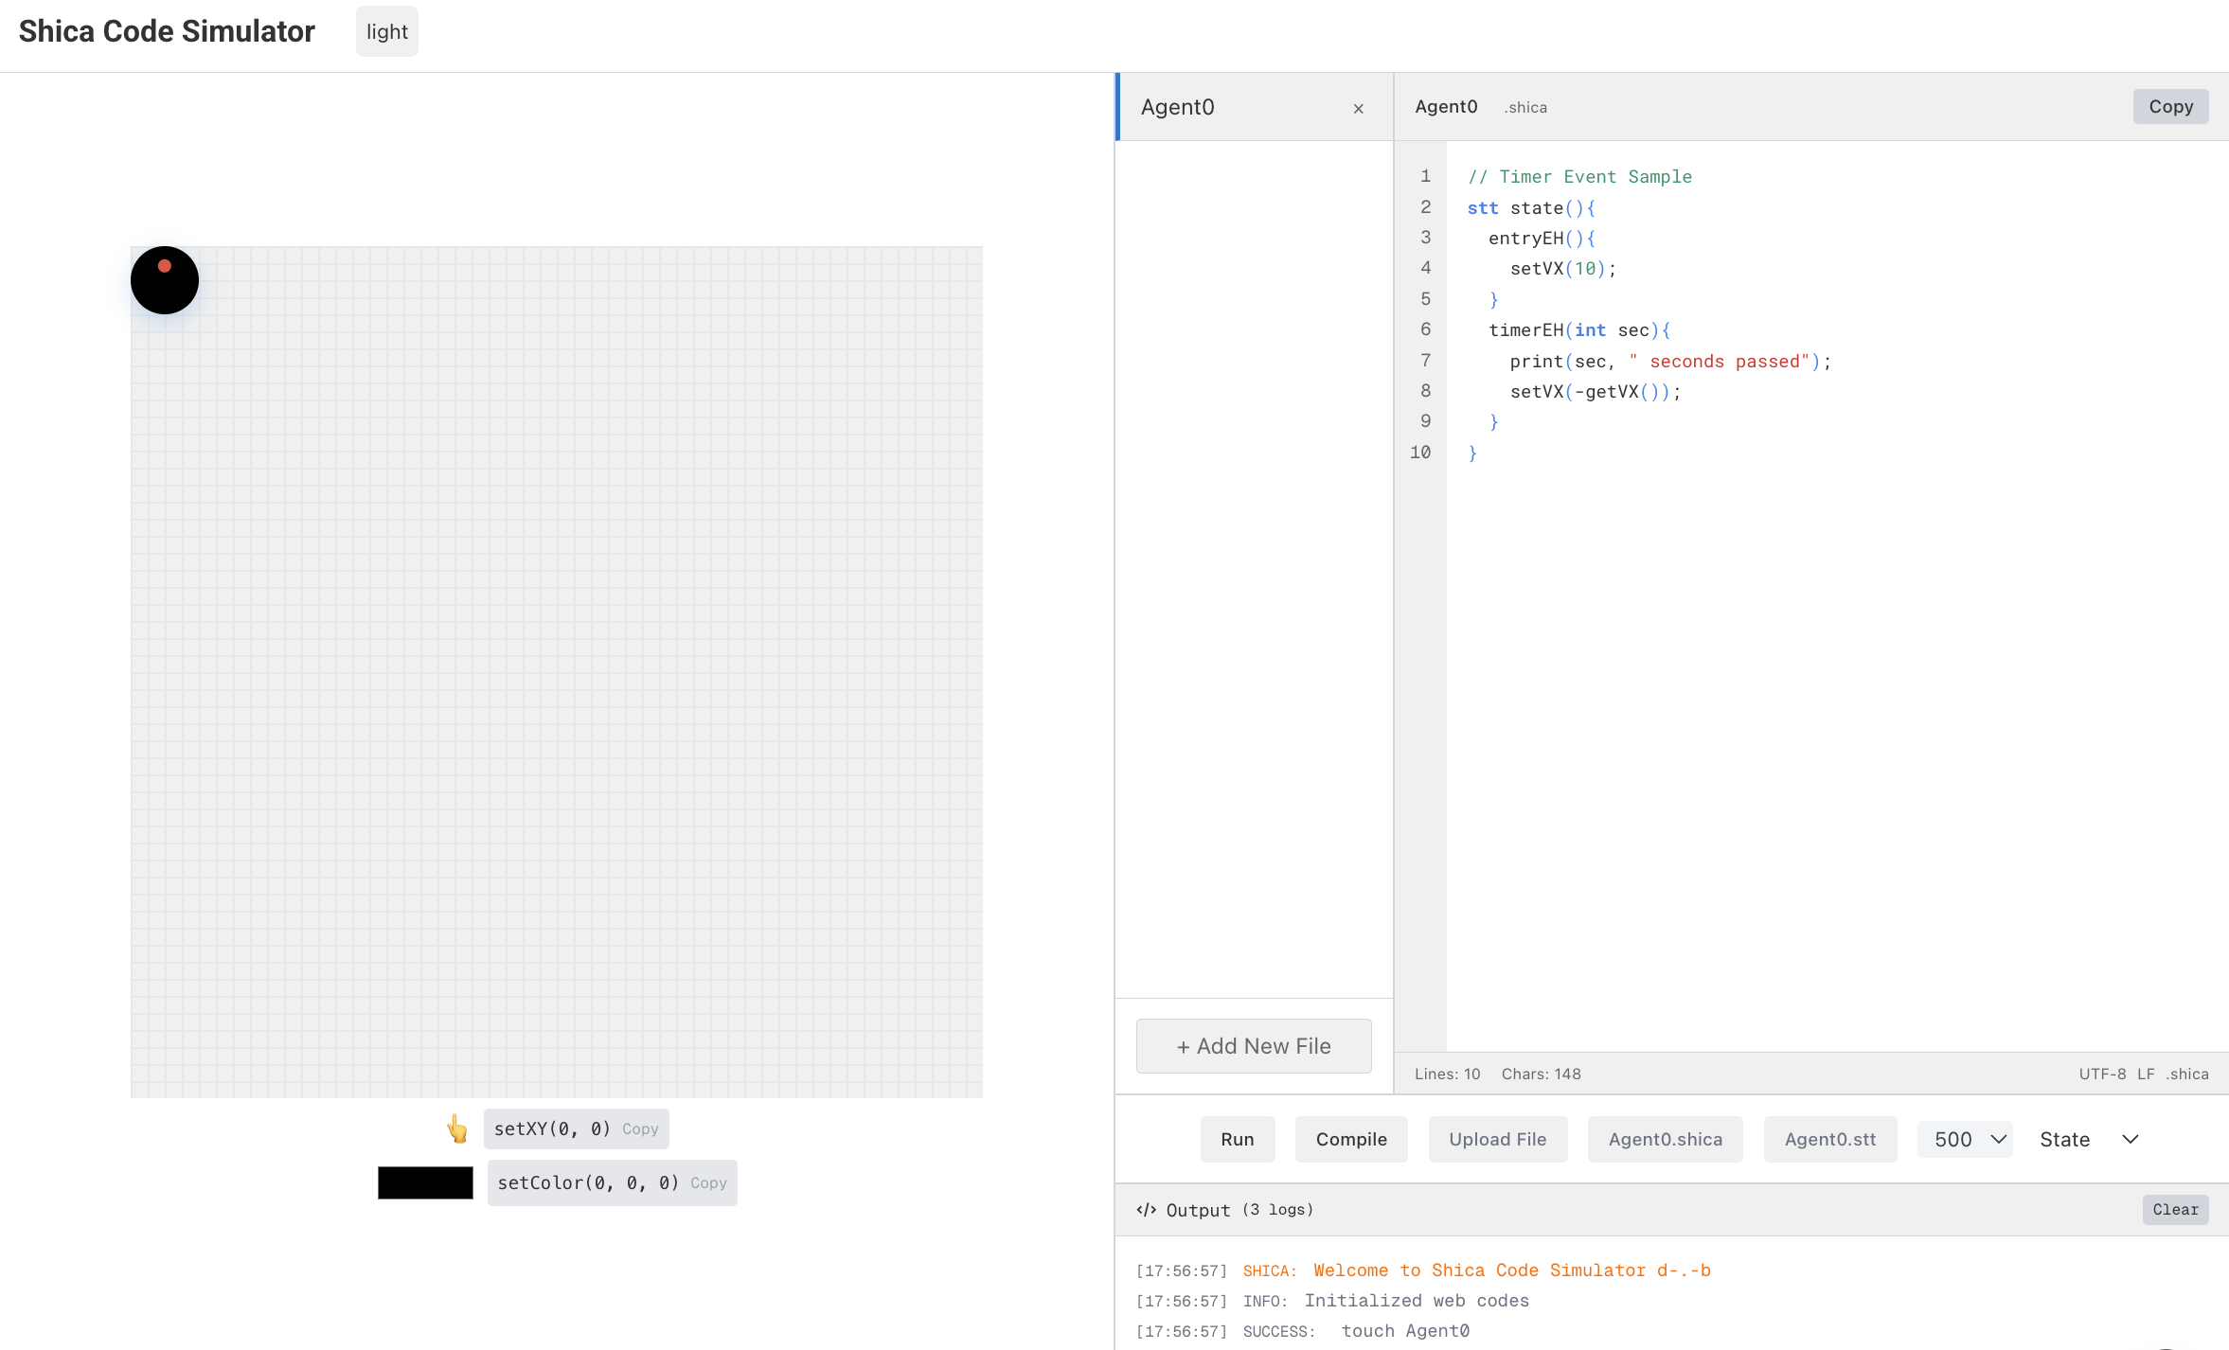2229x1350 pixels.
Task: Download the Agent0.shica file
Action: point(1665,1139)
